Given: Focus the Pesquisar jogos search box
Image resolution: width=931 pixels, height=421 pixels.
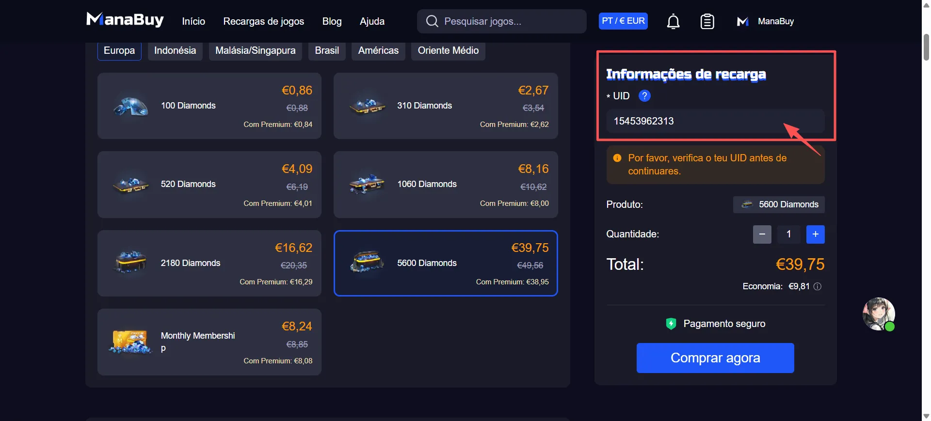Looking at the screenshot, I should (x=501, y=21).
